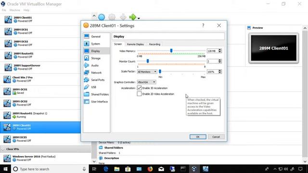This screenshot has height=173, width=308.
Task: Select the 288M Router01 VM
Action: (x=46, y=55)
